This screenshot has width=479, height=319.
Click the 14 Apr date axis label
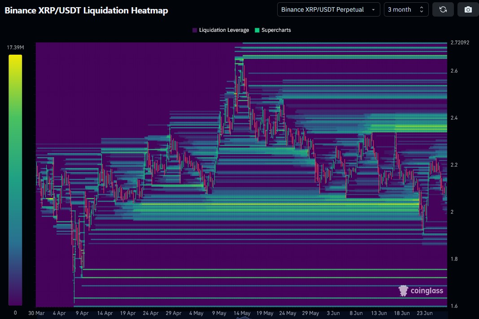click(105, 313)
